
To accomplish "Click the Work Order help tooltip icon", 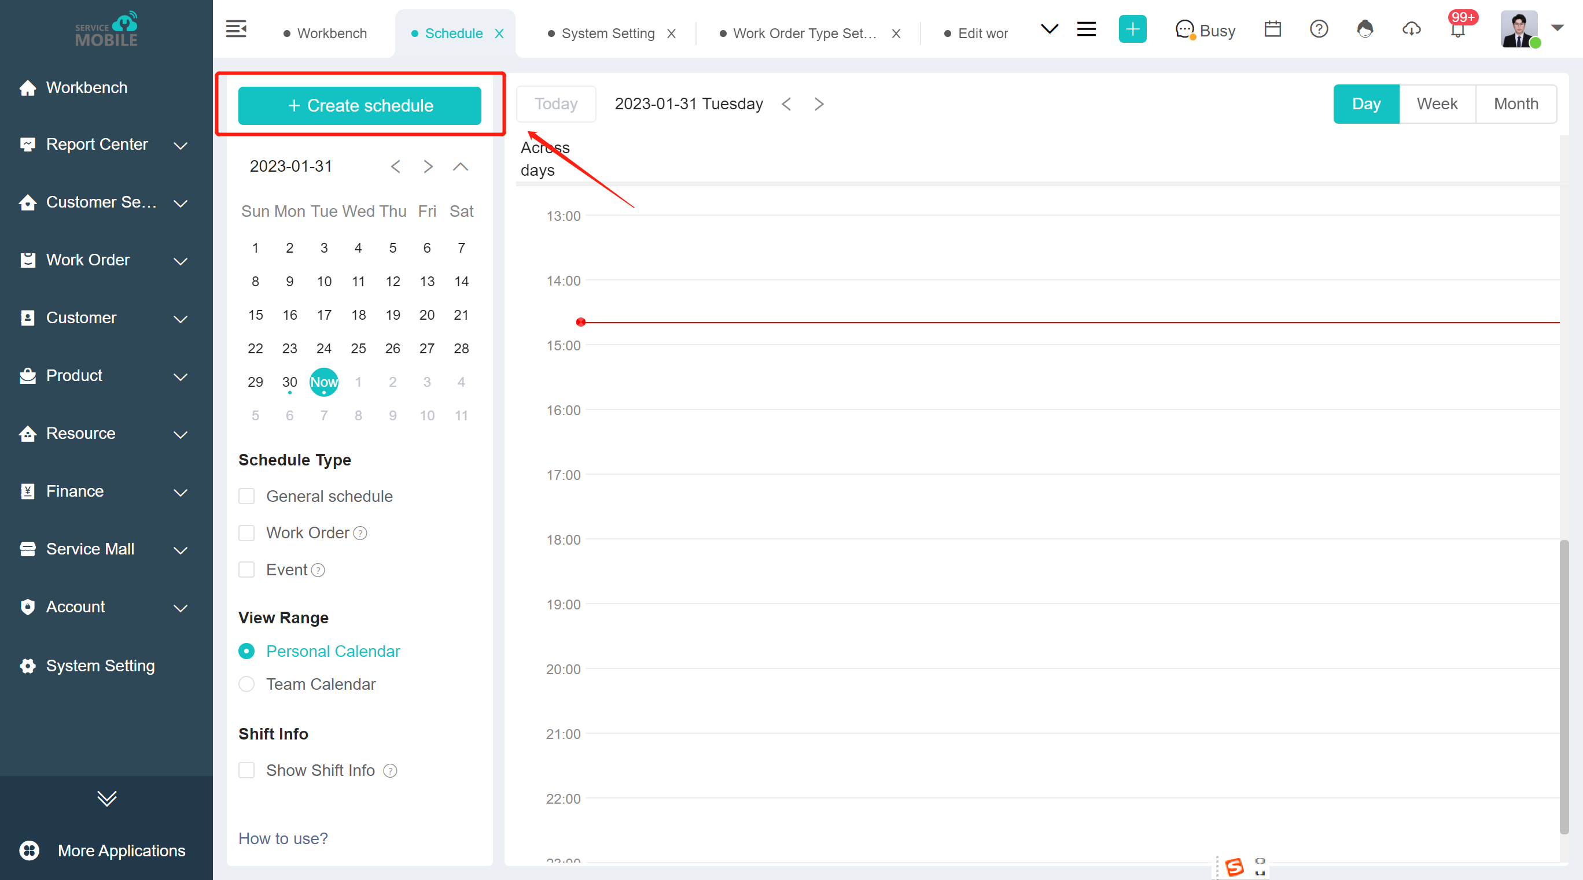I will click(x=360, y=534).
